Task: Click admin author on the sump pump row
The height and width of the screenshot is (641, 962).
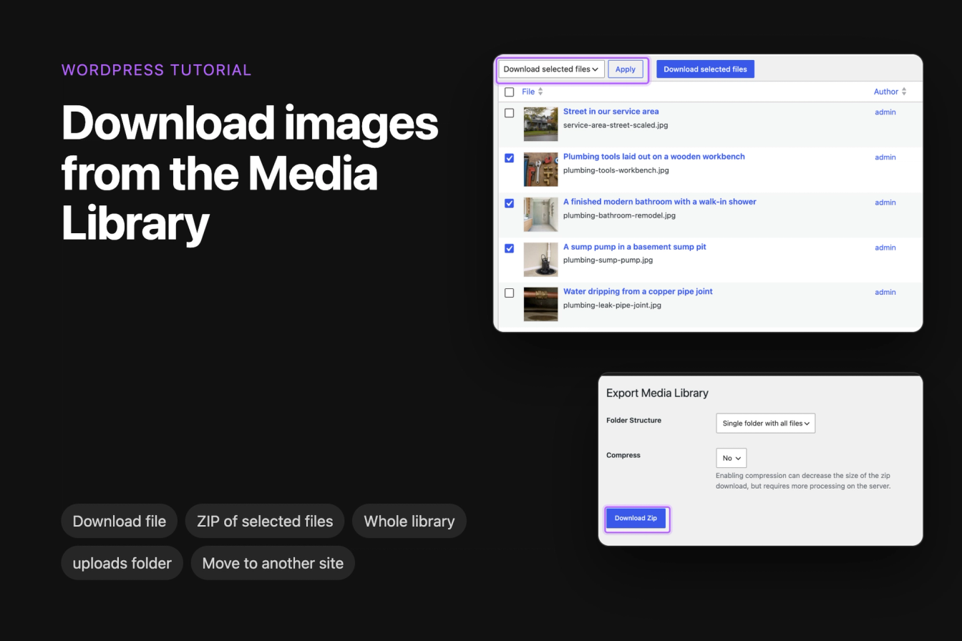Action: pyautogui.click(x=885, y=248)
